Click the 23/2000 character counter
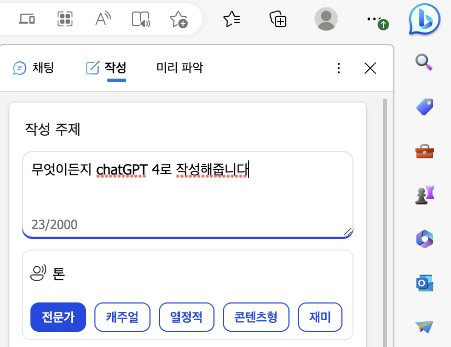Viewport: 451px width, 347px height. 55,224
